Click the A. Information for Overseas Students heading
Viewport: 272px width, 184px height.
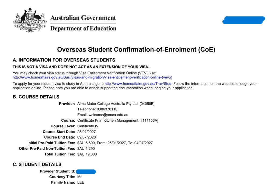(x=64, y=60)
